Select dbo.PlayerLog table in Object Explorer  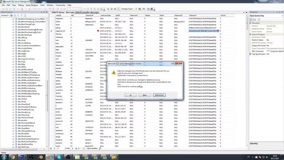coord(24,115)
